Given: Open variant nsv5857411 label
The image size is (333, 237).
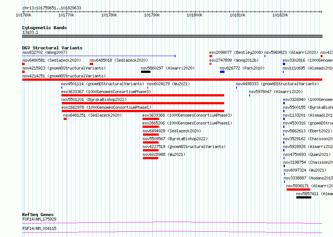Looking at the screenshot, I should point(315,194).
